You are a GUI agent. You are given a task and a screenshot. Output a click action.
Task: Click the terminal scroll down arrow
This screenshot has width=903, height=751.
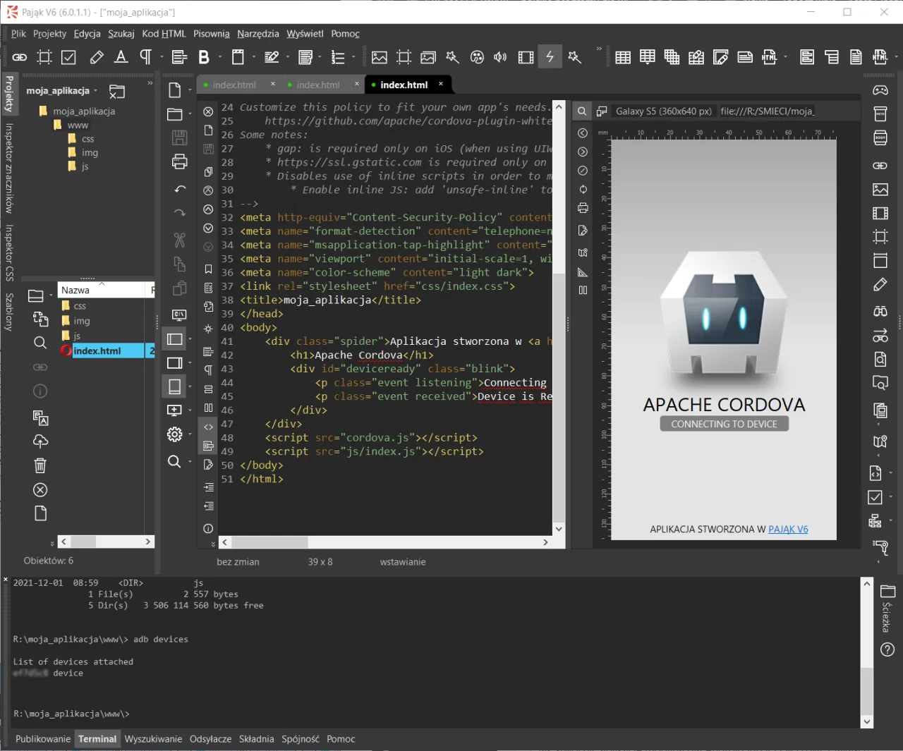[x=867, y=721]
